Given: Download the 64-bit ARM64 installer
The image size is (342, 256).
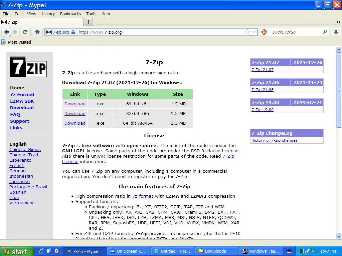Looking at the screenshot, I should 75,123.
